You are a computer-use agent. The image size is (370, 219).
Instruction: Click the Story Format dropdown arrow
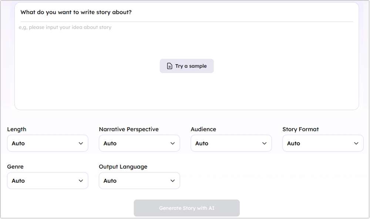(356, 143)
